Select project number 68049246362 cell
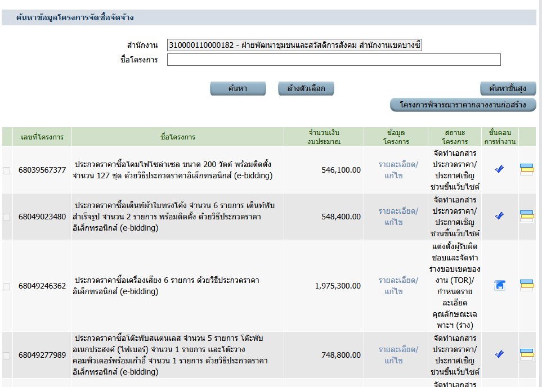 click(x=42, y=286)
